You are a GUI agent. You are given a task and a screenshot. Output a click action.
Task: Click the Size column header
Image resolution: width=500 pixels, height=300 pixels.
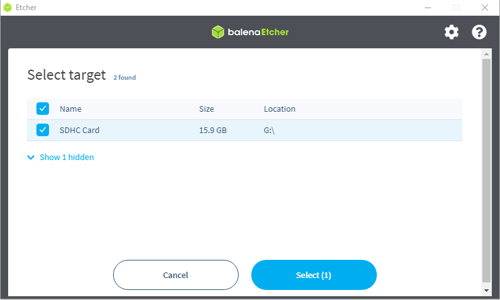coord(207,109)
